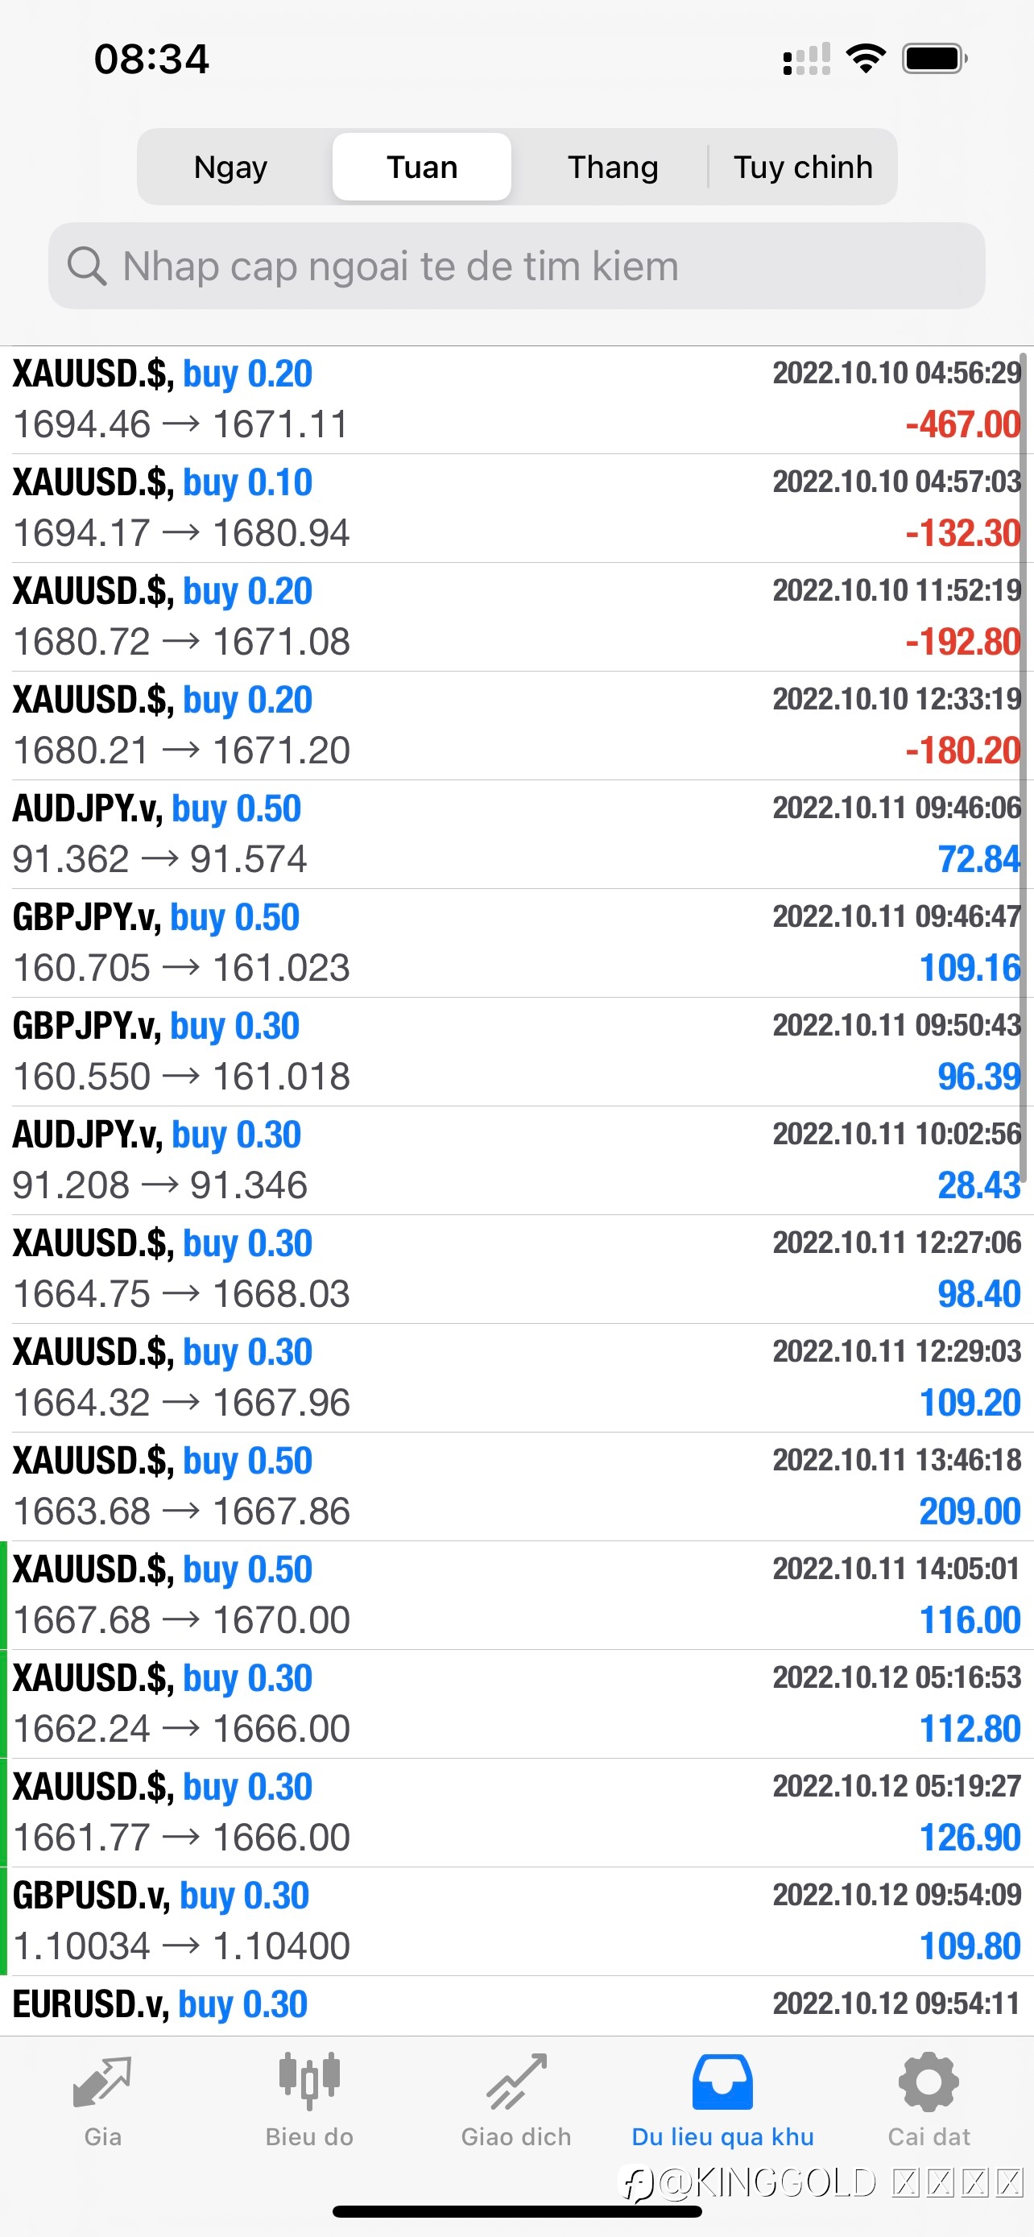Open the Giao dich trade icon
Image resolution: width=1034 pixels, height=2237 pixels.
point(516,2082)
